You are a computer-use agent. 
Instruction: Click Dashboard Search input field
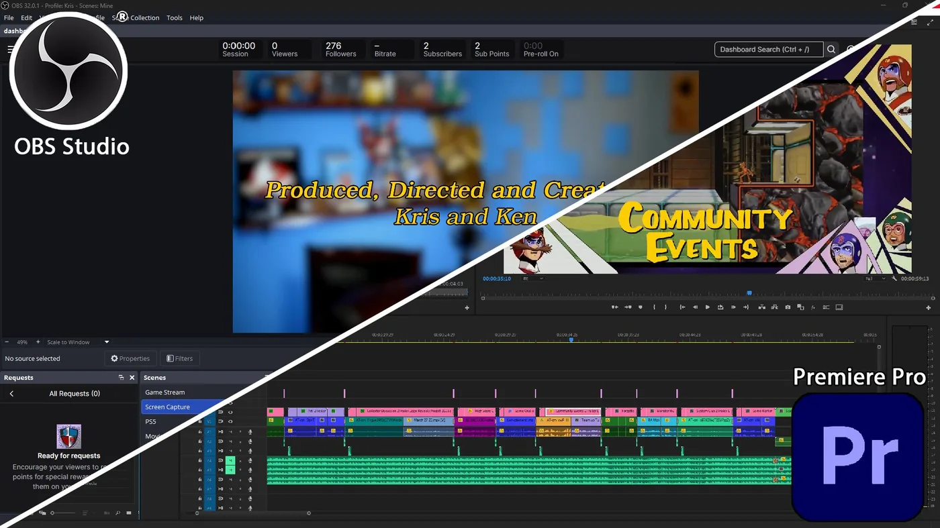pos(769,50)
